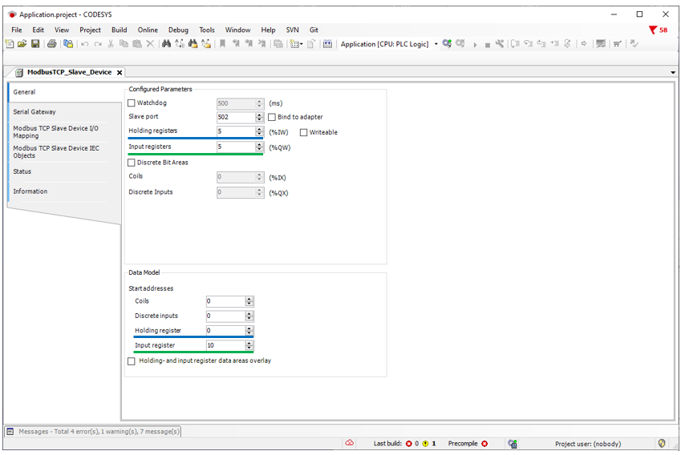
Task: Click the Open Project folder icon
Action: [22, 44]
